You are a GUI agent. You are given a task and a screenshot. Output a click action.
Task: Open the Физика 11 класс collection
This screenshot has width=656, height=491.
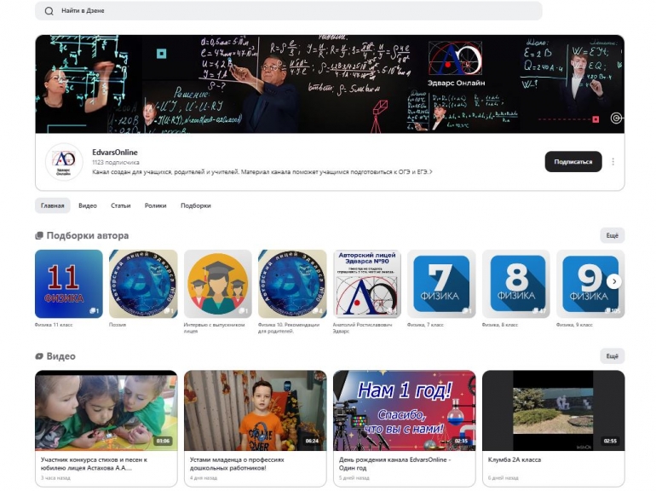click(x=68, y=284)
